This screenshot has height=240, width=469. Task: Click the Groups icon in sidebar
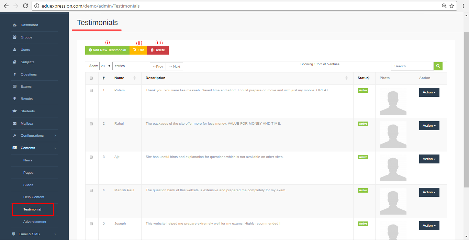click(x=14, y=37)
